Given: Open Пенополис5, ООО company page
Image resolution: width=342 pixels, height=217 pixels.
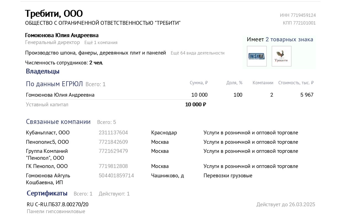Looking at the screenshot, I should [47, 142].
